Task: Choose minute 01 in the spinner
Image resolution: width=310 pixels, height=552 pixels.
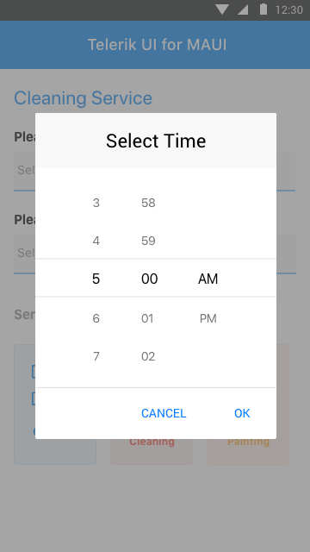Action: point(147,318)
